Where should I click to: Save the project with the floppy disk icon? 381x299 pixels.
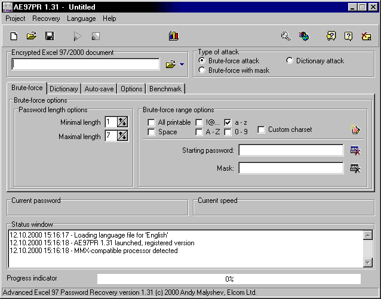pyautogui.click(x=50, y=36)
